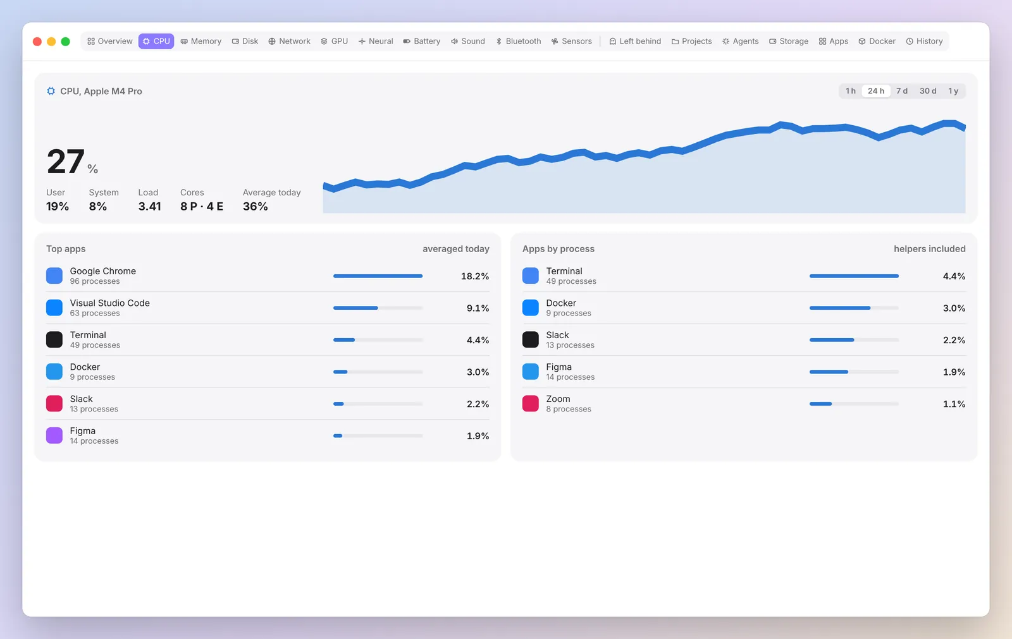Select the CPU tab
Image resolution: width=1012 pixels, height=639 pixels.
tap(156, 41)
